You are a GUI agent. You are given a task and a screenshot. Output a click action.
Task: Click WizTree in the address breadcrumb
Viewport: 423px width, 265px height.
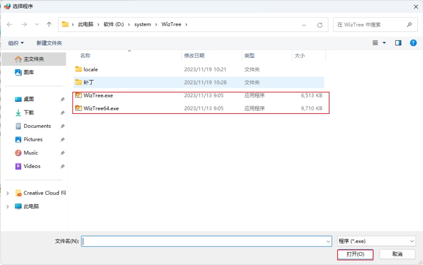[171, 24]
